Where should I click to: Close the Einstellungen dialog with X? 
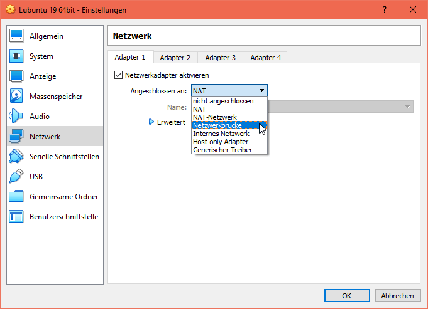413,10
